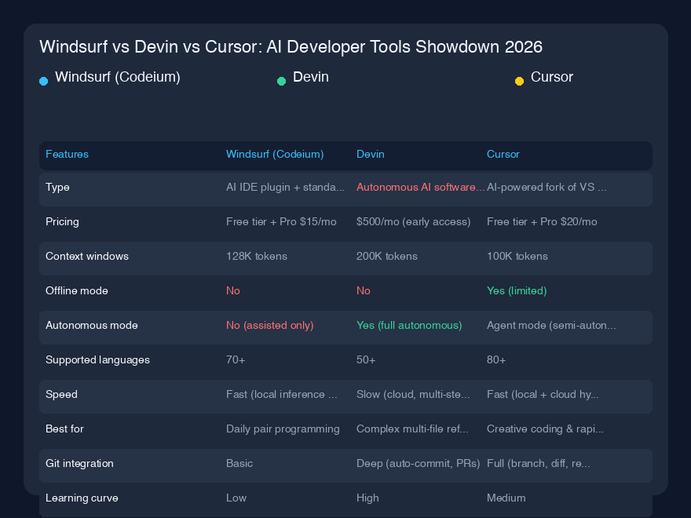Click the blue Windsurf legend dot
The image size is (691, 518).
pyautogui.click(x=44, y=81)
